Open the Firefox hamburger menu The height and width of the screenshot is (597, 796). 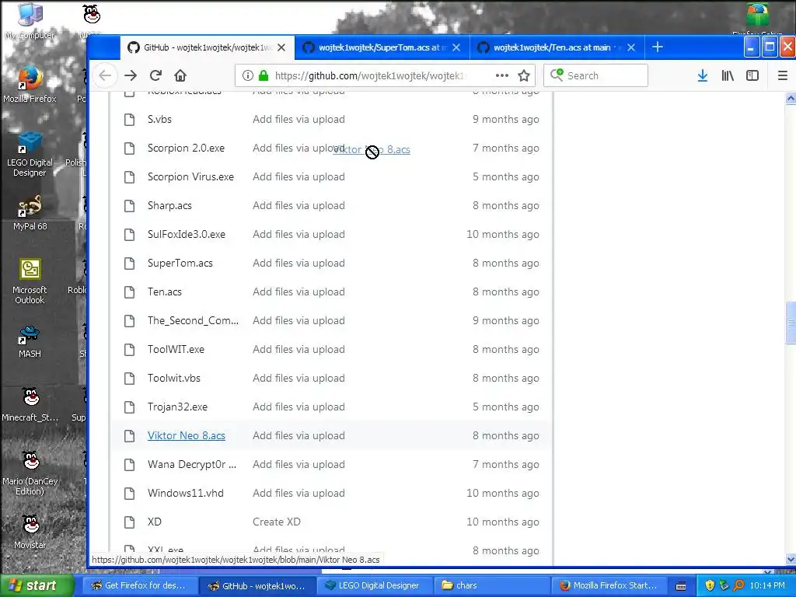(x=782, y=75)
